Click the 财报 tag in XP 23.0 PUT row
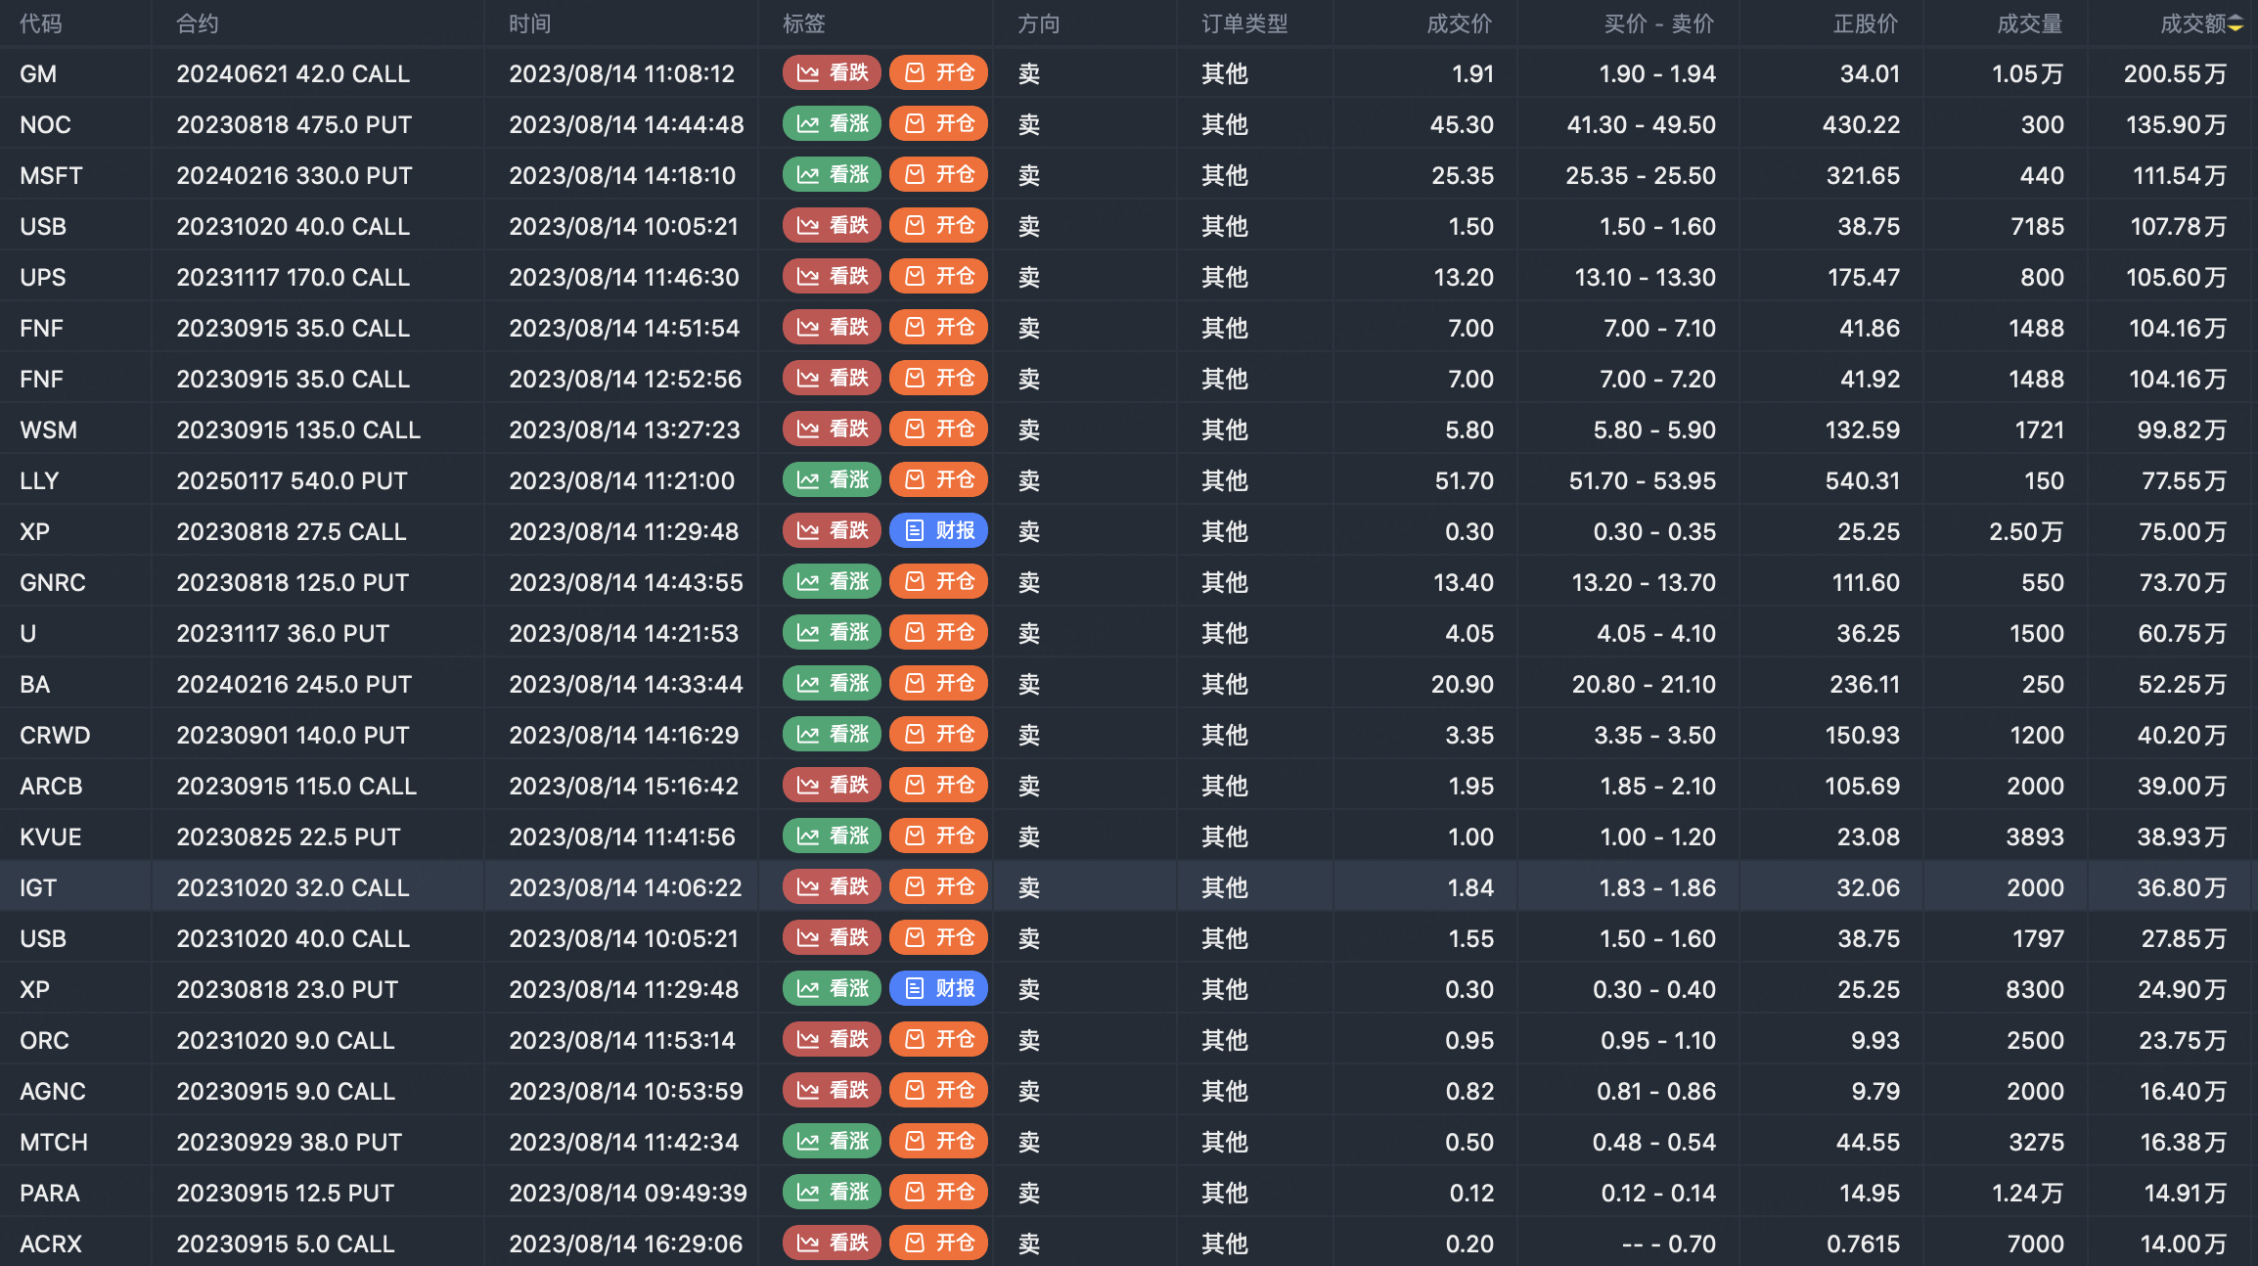 [938, 989]
